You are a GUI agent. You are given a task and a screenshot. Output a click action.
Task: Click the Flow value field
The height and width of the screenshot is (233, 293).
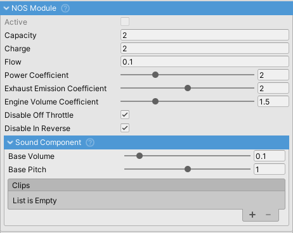205,61
